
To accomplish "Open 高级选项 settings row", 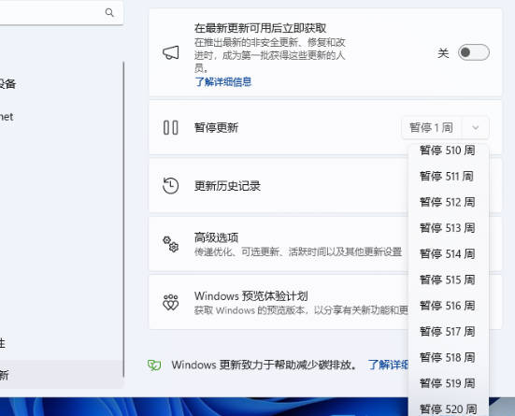I will click(x=279, y=244).
